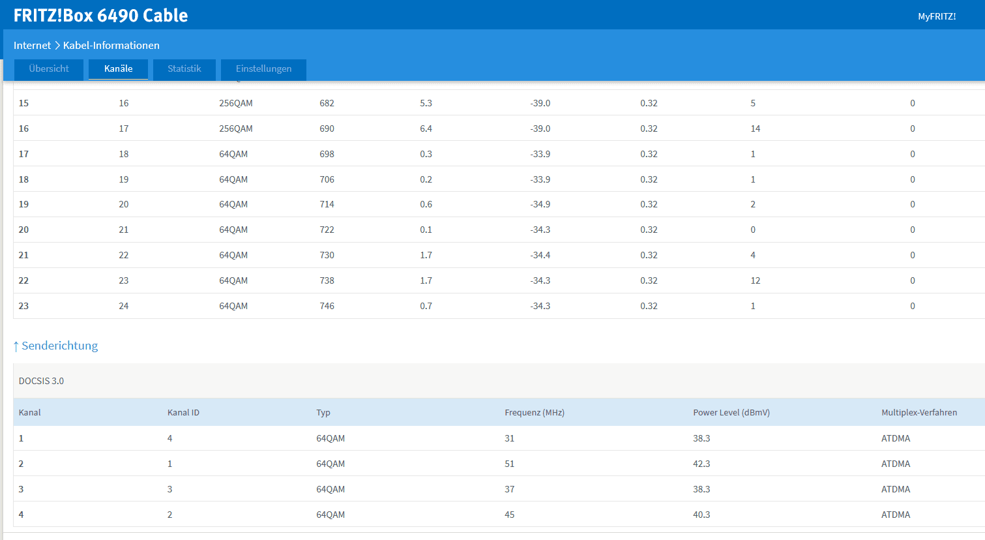The height and width of the screenshot is (540, 985).
Task: Select frequency value 706
Action: click(x=327, y=179)
